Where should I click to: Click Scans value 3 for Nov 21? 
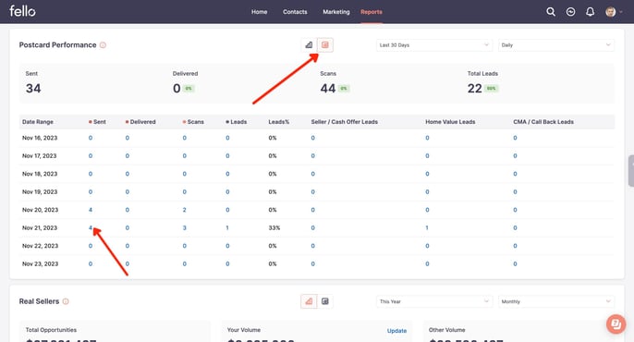point(185,227)
